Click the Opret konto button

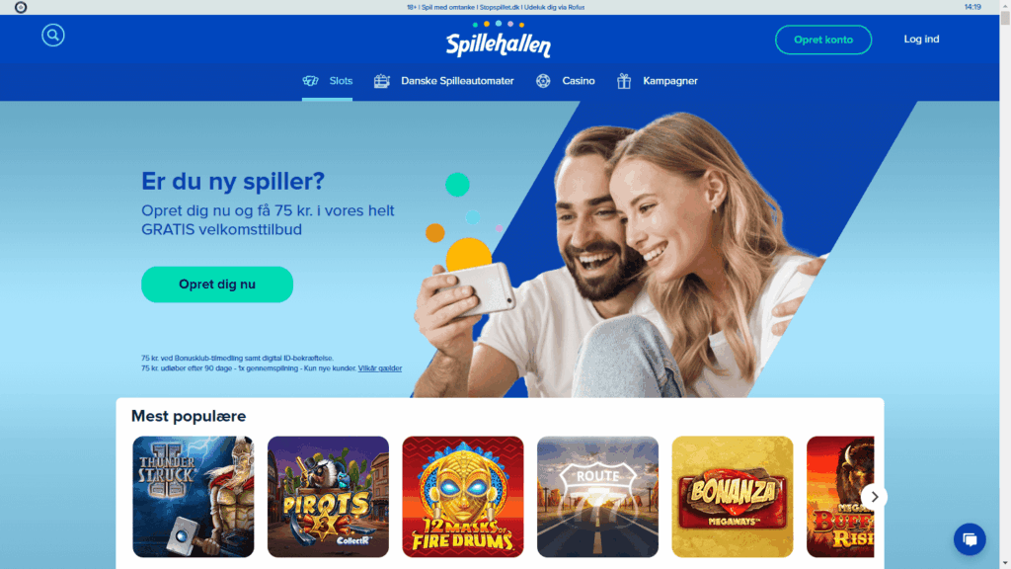coord(822,40)
